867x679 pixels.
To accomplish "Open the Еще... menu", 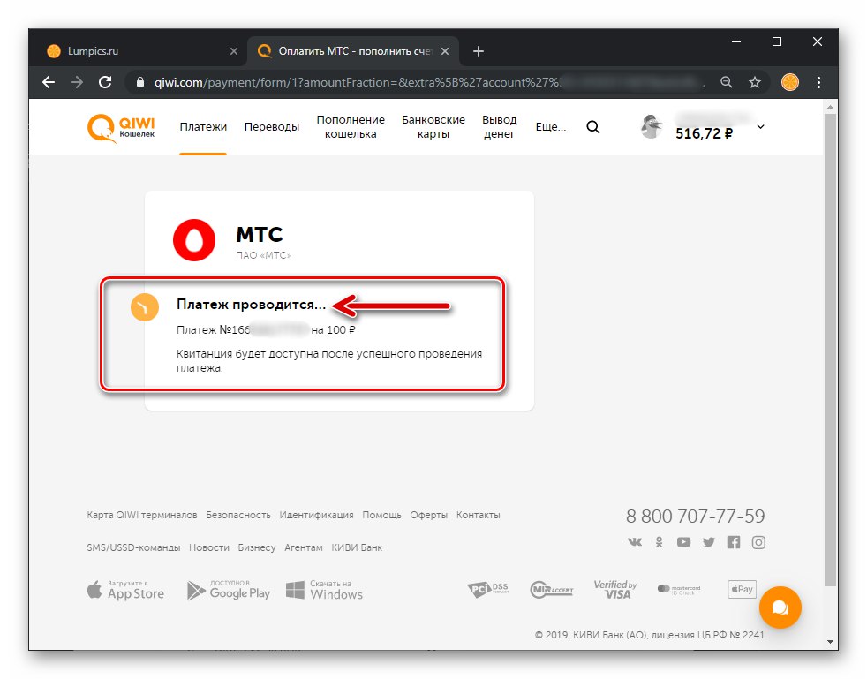I will 550,126.
